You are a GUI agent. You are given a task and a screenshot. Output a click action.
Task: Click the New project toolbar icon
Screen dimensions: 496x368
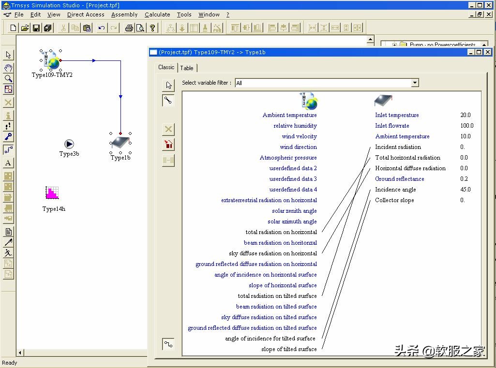point(13,28)
